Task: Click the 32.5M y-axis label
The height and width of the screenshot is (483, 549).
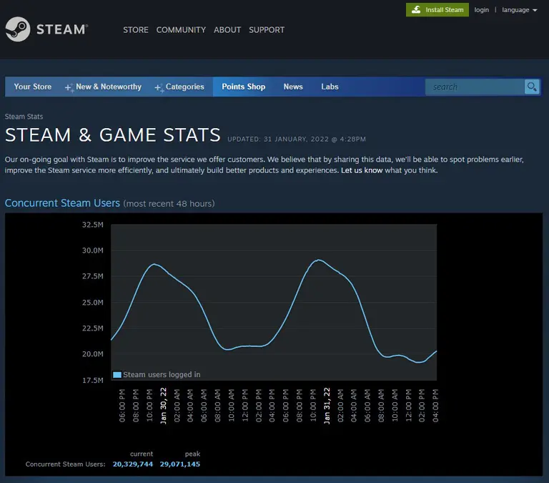Action: tap(93, 225)
